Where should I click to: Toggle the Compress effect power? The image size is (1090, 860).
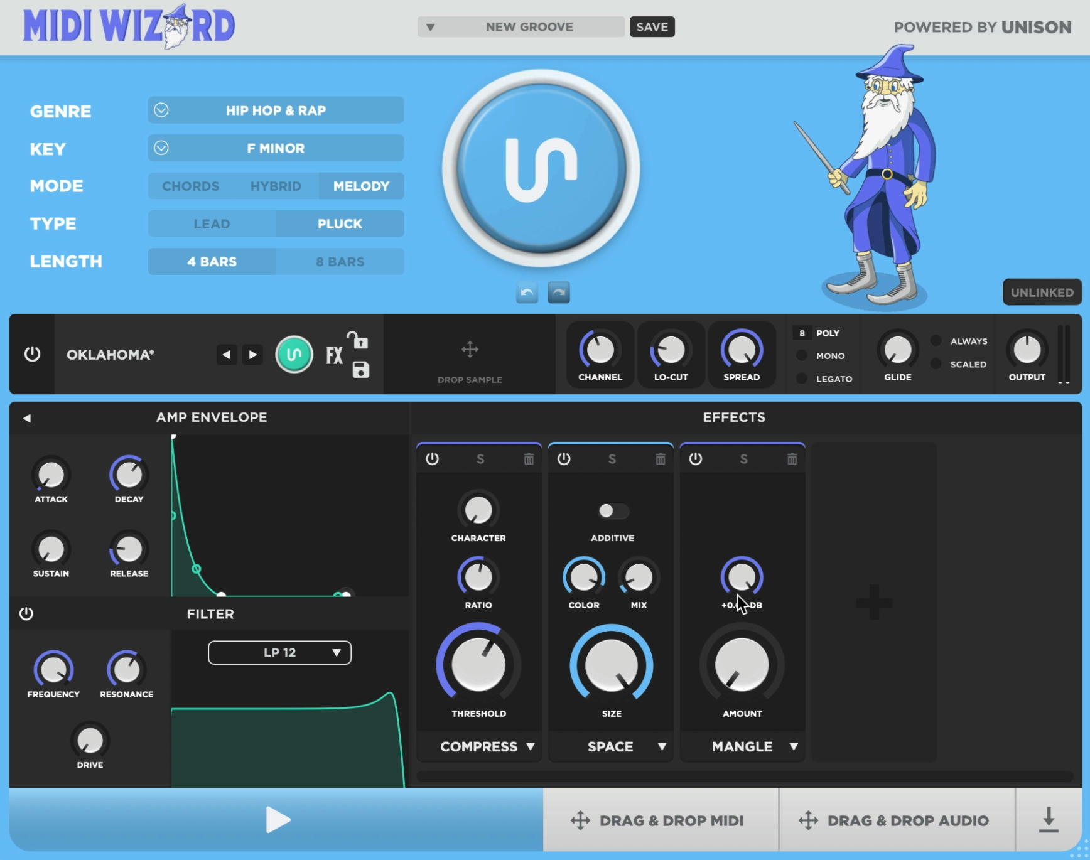(432, 459)
